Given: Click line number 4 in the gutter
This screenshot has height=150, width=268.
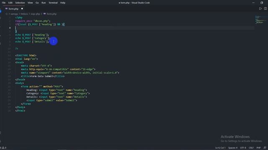Looking at the screenshot, I should [x=10, y=28].
